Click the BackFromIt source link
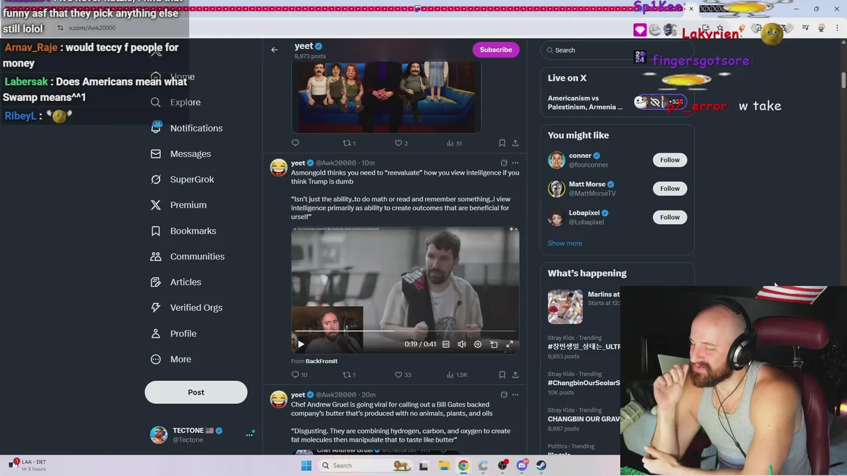 point(322,361)
